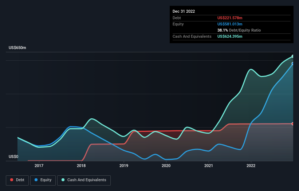This screenshot has height=191, width=299.
Task: Toggle the Debt legend button
Action: pyautogui.click(x=17, y=180)
